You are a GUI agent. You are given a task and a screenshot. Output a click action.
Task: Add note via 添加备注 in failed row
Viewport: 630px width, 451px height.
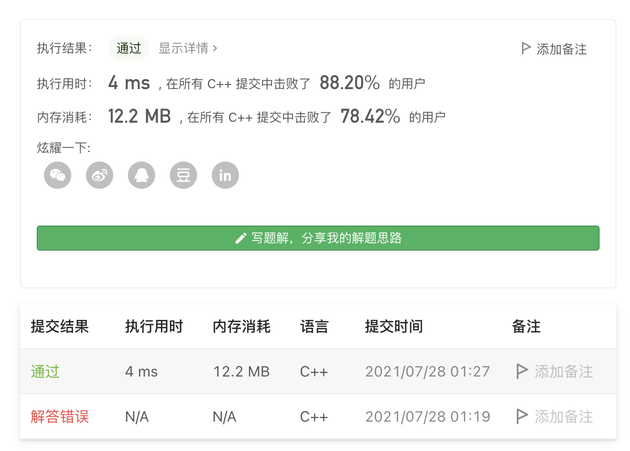pos(564,417)
